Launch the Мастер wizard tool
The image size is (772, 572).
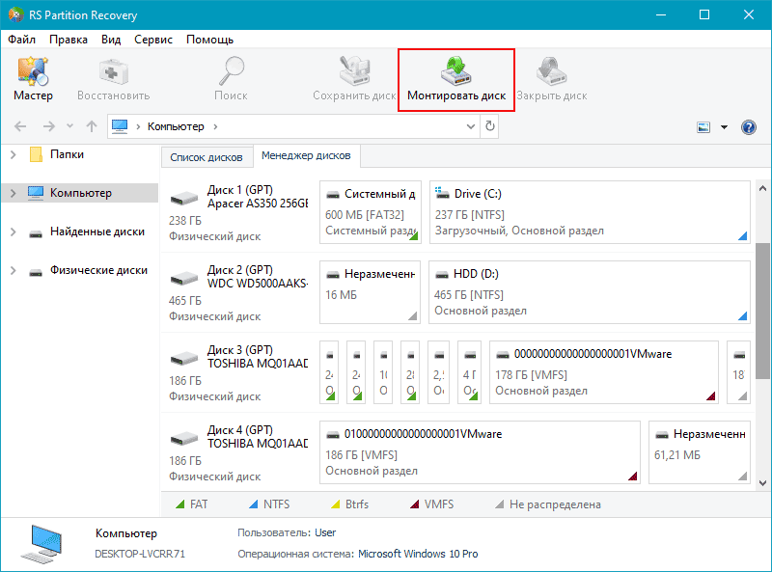(33, 79)
